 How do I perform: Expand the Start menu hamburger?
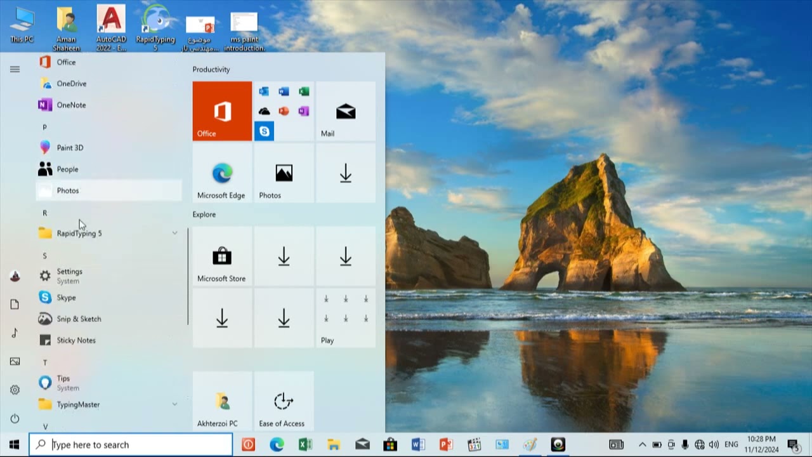point(15,69)
